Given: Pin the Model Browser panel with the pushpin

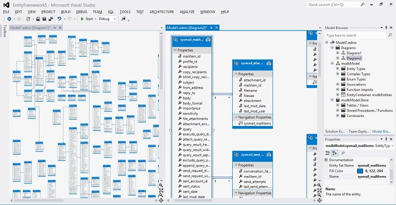Looking at the screenshot, I should click(386, 28).
